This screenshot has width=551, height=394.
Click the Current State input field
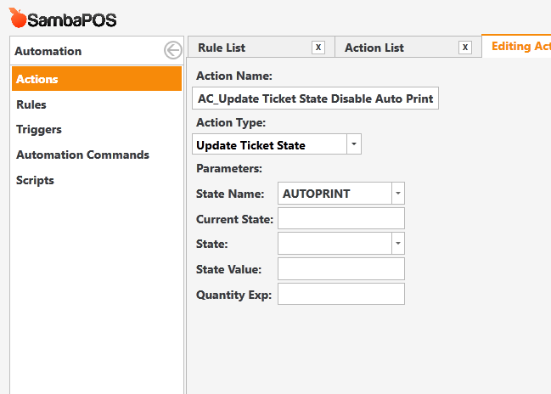[x=341, y=218]
